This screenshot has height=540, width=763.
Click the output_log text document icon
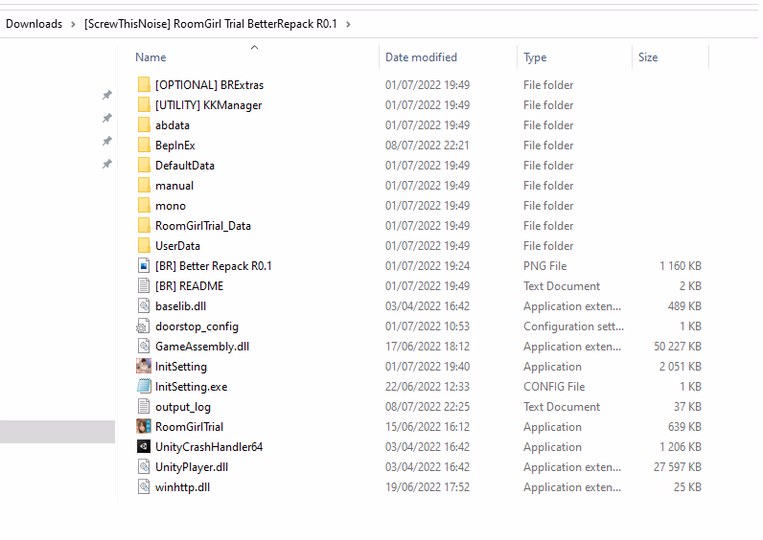point(144,407)
